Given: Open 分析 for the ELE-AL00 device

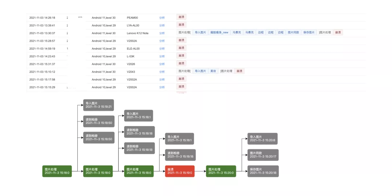Looking at the screenshot, I should pos(162,49).
